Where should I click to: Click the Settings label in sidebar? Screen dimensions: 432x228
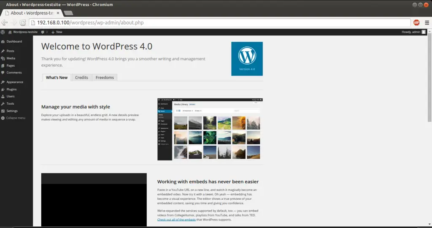(x=12, y=111)
